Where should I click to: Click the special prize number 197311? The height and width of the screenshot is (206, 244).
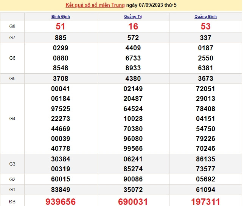[205, 201]
